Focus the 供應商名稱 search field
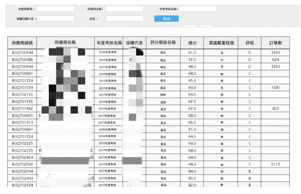Viewport: 301px width, 194px height. (125, 9)
